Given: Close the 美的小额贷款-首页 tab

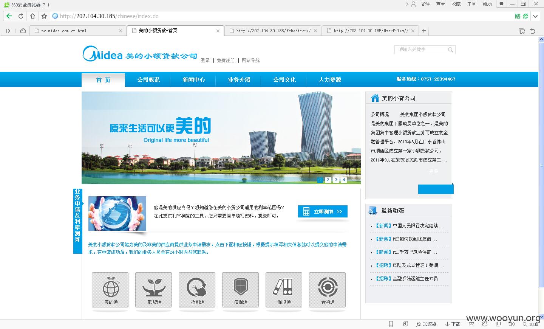Looking at the screenshot, I should click(x=218, y=31).
